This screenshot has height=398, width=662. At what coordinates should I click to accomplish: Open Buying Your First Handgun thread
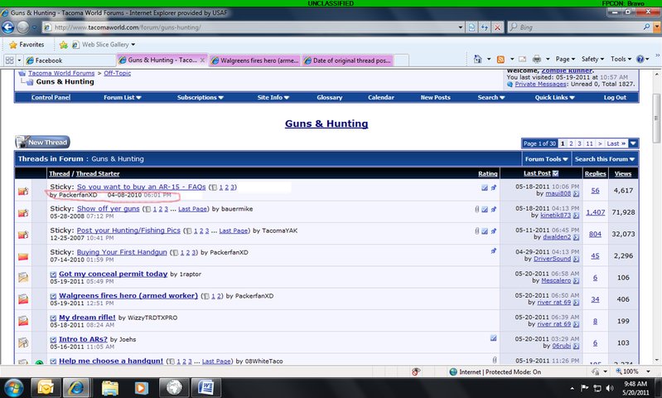coord(122,252)
